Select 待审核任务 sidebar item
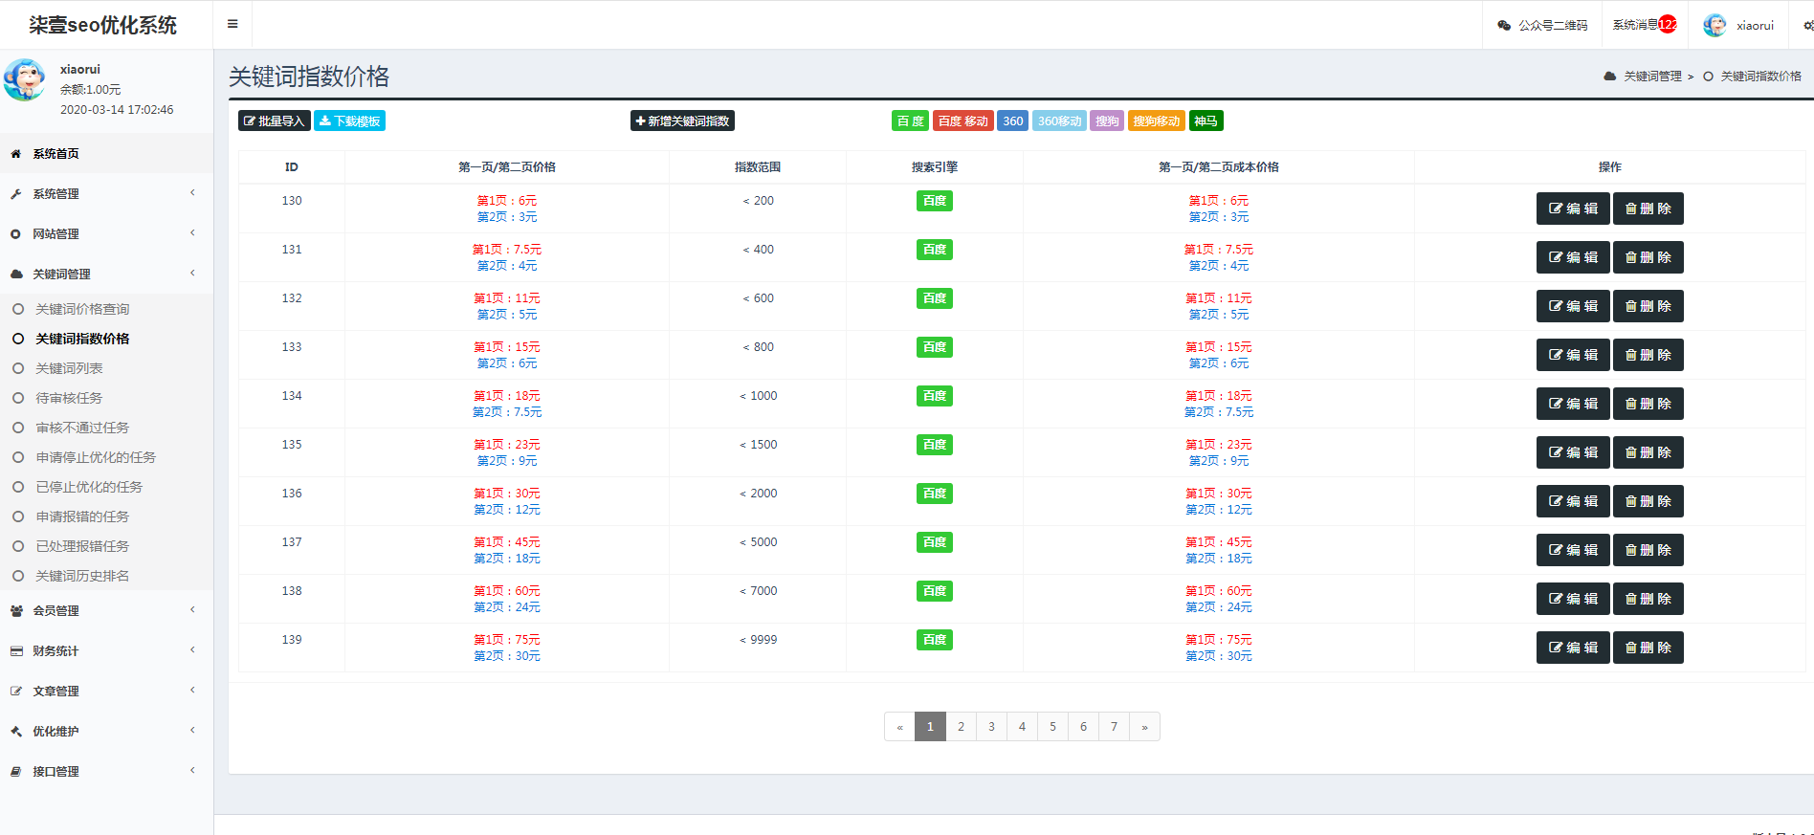The image size is (1814, 835). click(x=69, y=398)
